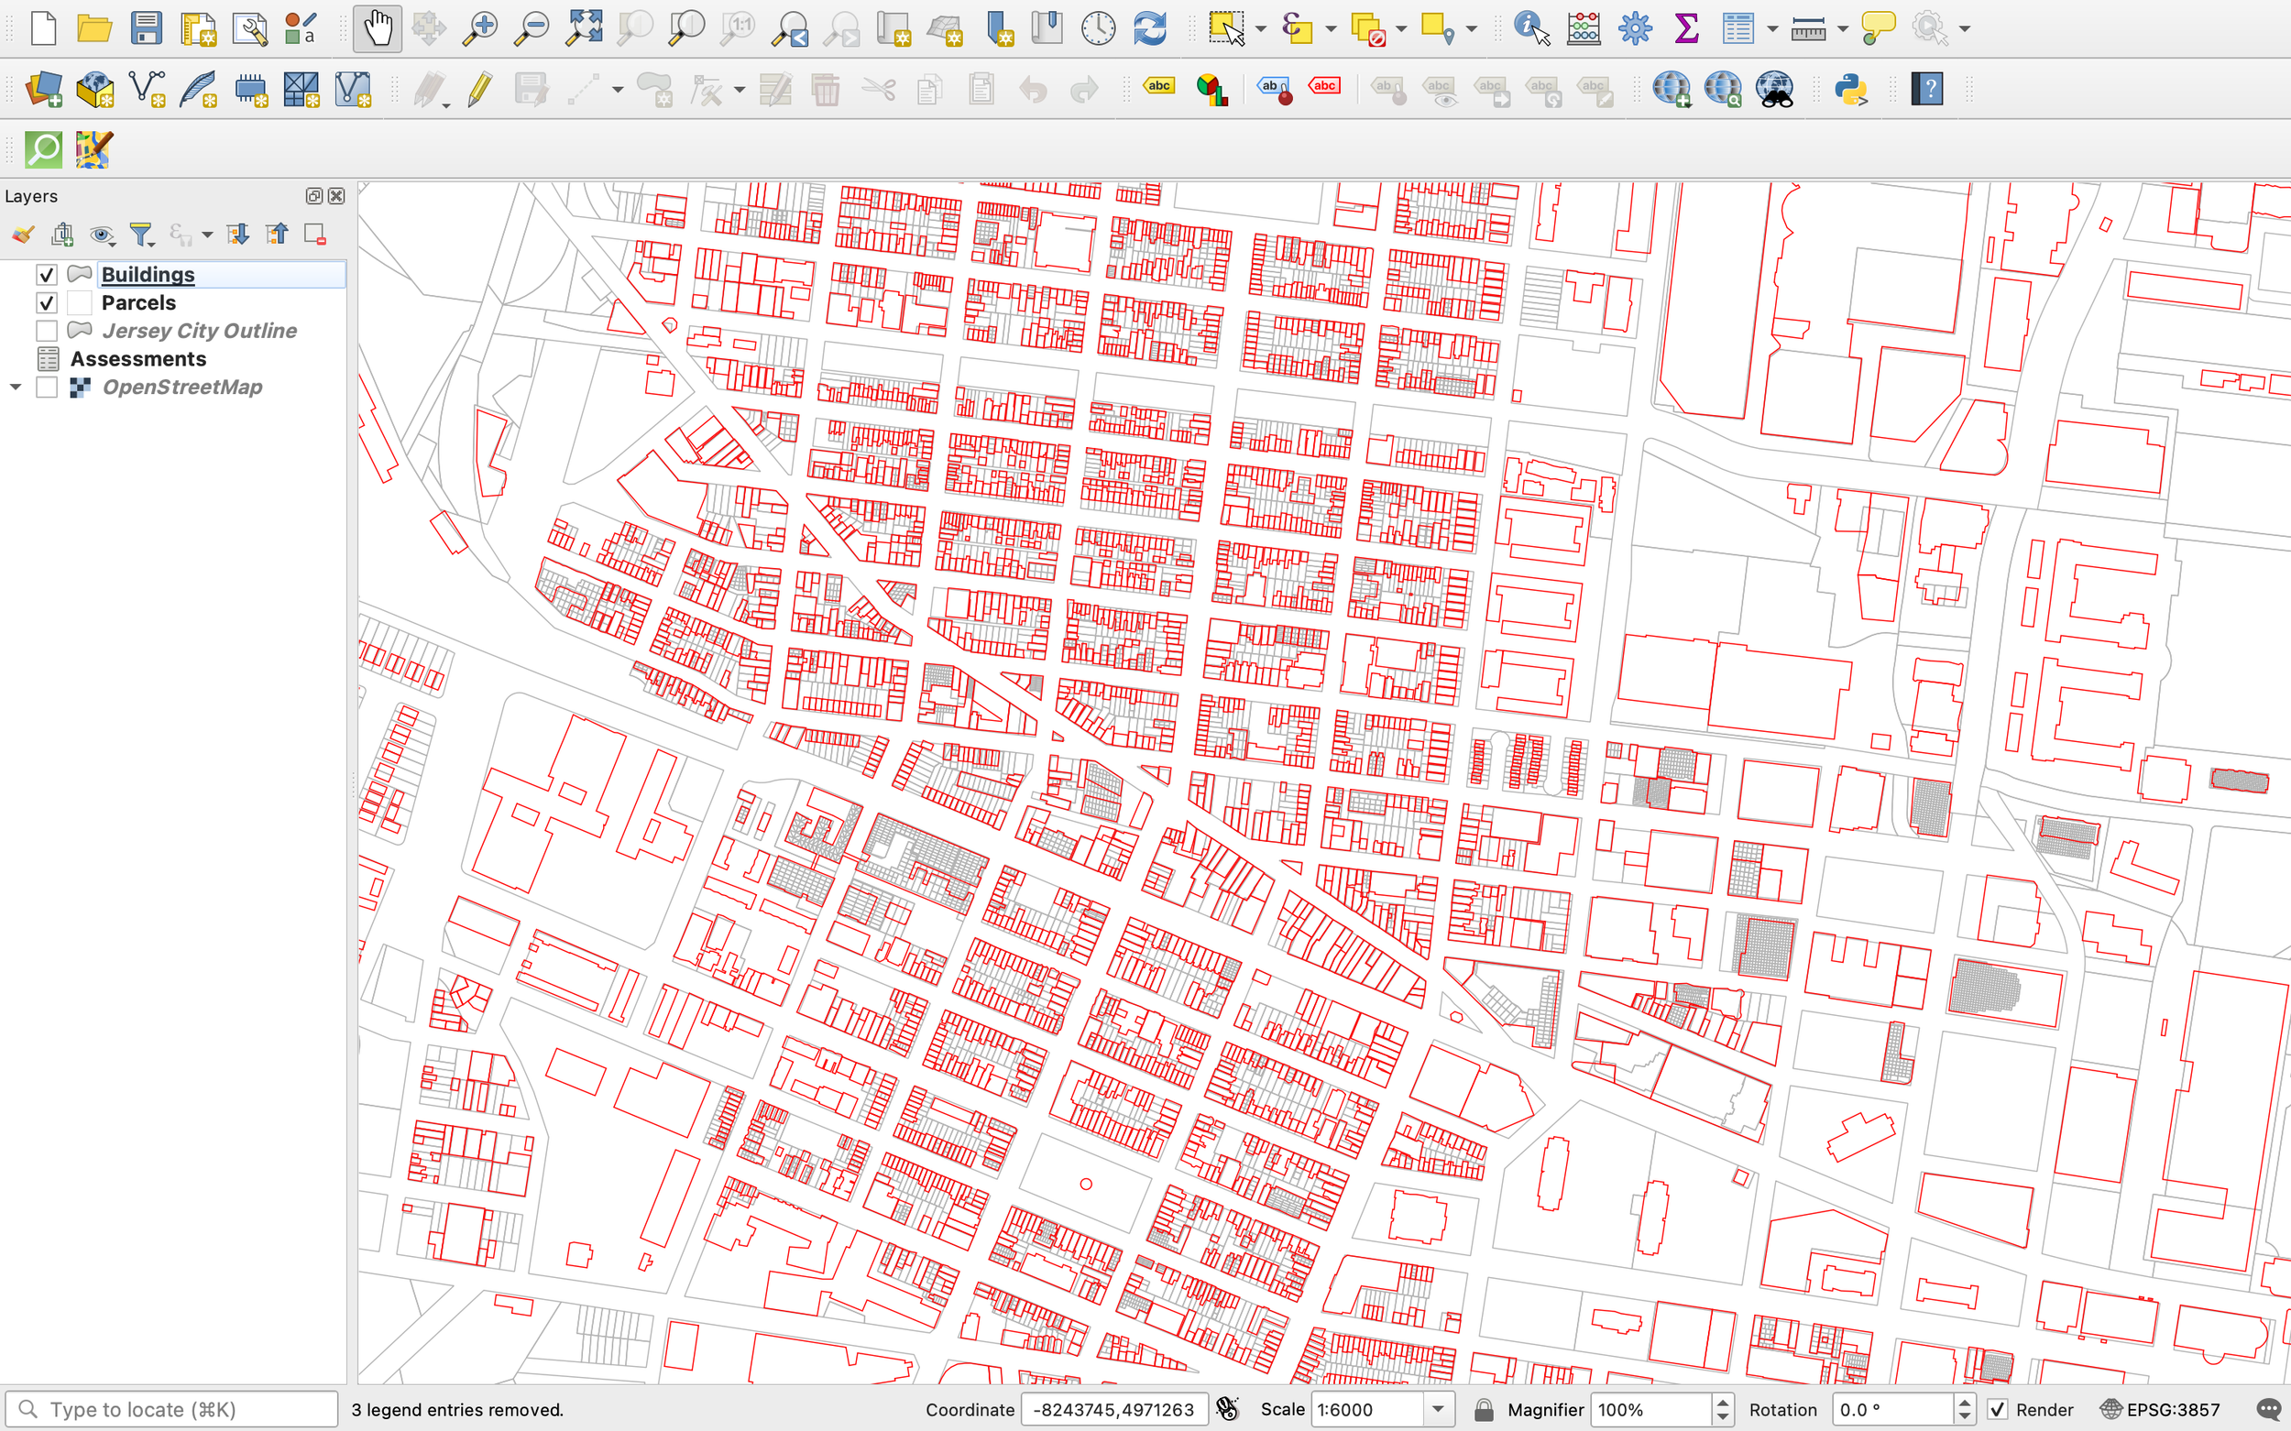The width and height of the screenshot is (2291, 1431).
Task: Select the Parcels layer entry
Action: pyautogui.click(x=138, y=303)
